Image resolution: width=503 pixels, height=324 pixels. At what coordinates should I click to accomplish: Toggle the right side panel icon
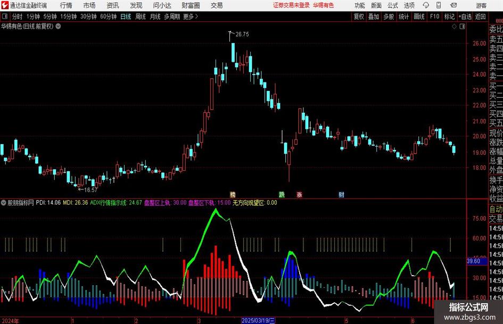coord(462,26)
